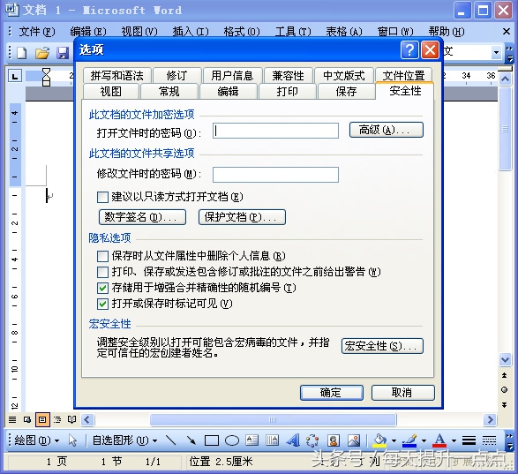This screenshot has width=518, height=474.
Task: Select the Rectangle drawing tool
Action: click(212, 440)
